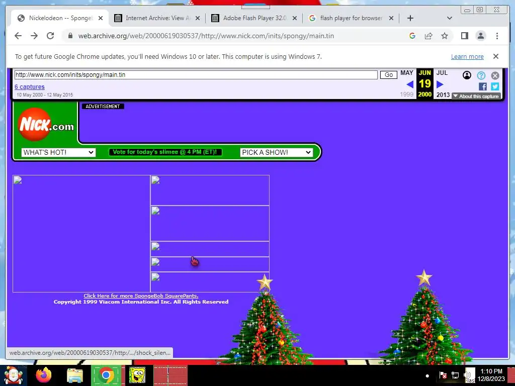Open the SpongeBob taskbar icon
Screen dimensions: 515x386
click(x=137, y=375)
